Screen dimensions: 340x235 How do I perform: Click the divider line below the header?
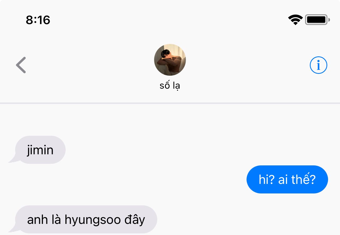point(170,103)
